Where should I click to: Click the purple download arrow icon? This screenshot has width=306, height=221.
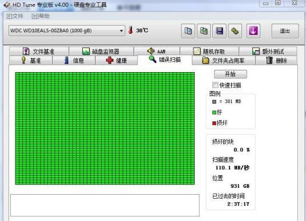click(253, 31)
